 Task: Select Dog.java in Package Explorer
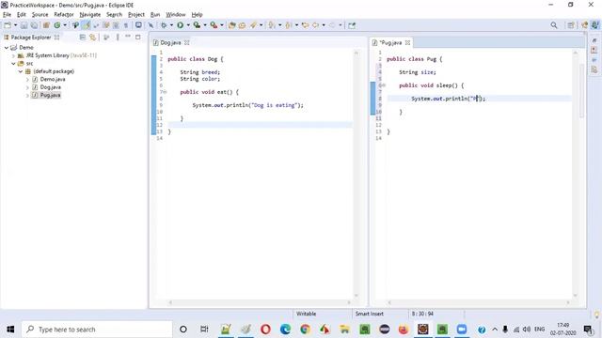(50, 87)
